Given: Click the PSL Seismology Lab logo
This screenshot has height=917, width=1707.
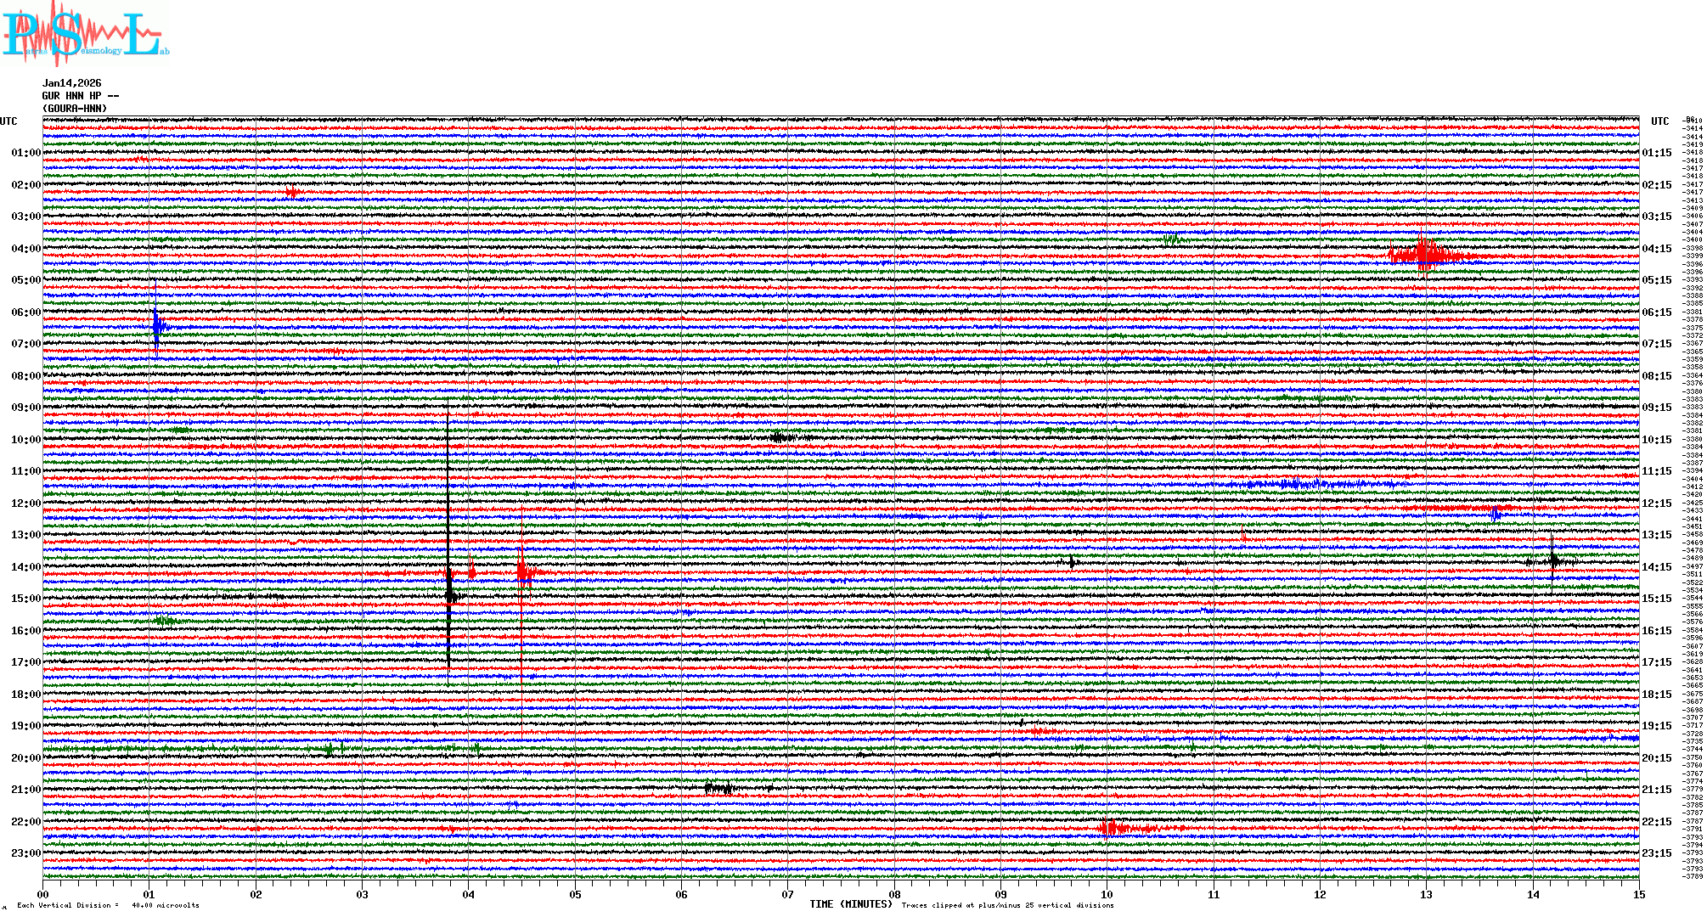Looking at the screenshot, I should (85, 34).
